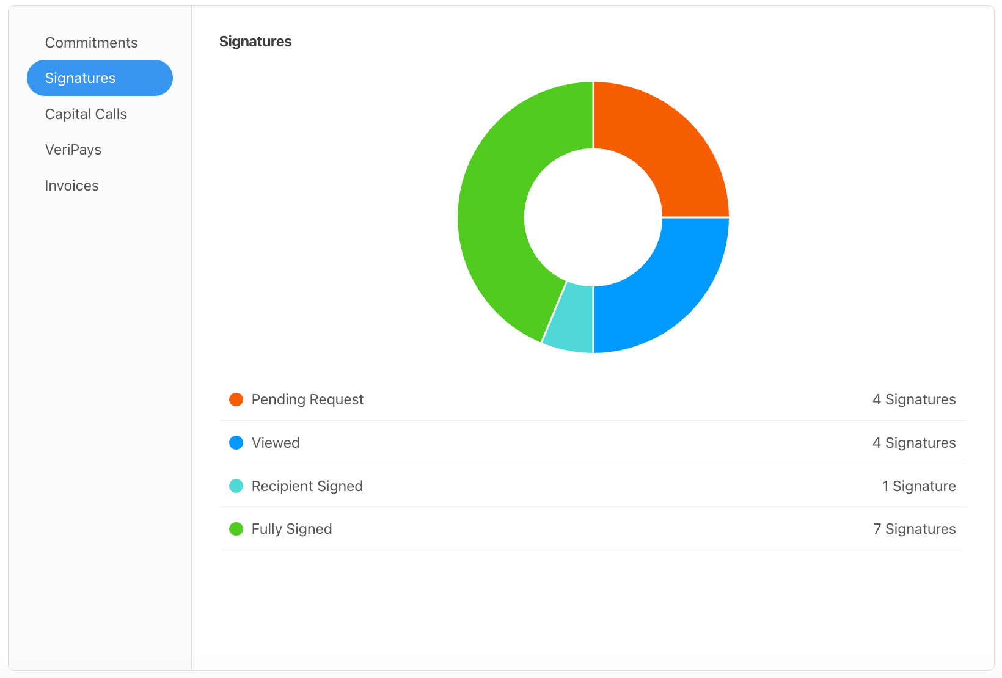Open the Capital Calls section
The width and height of the screenshot is (1002, 678).
click(86, 114)
